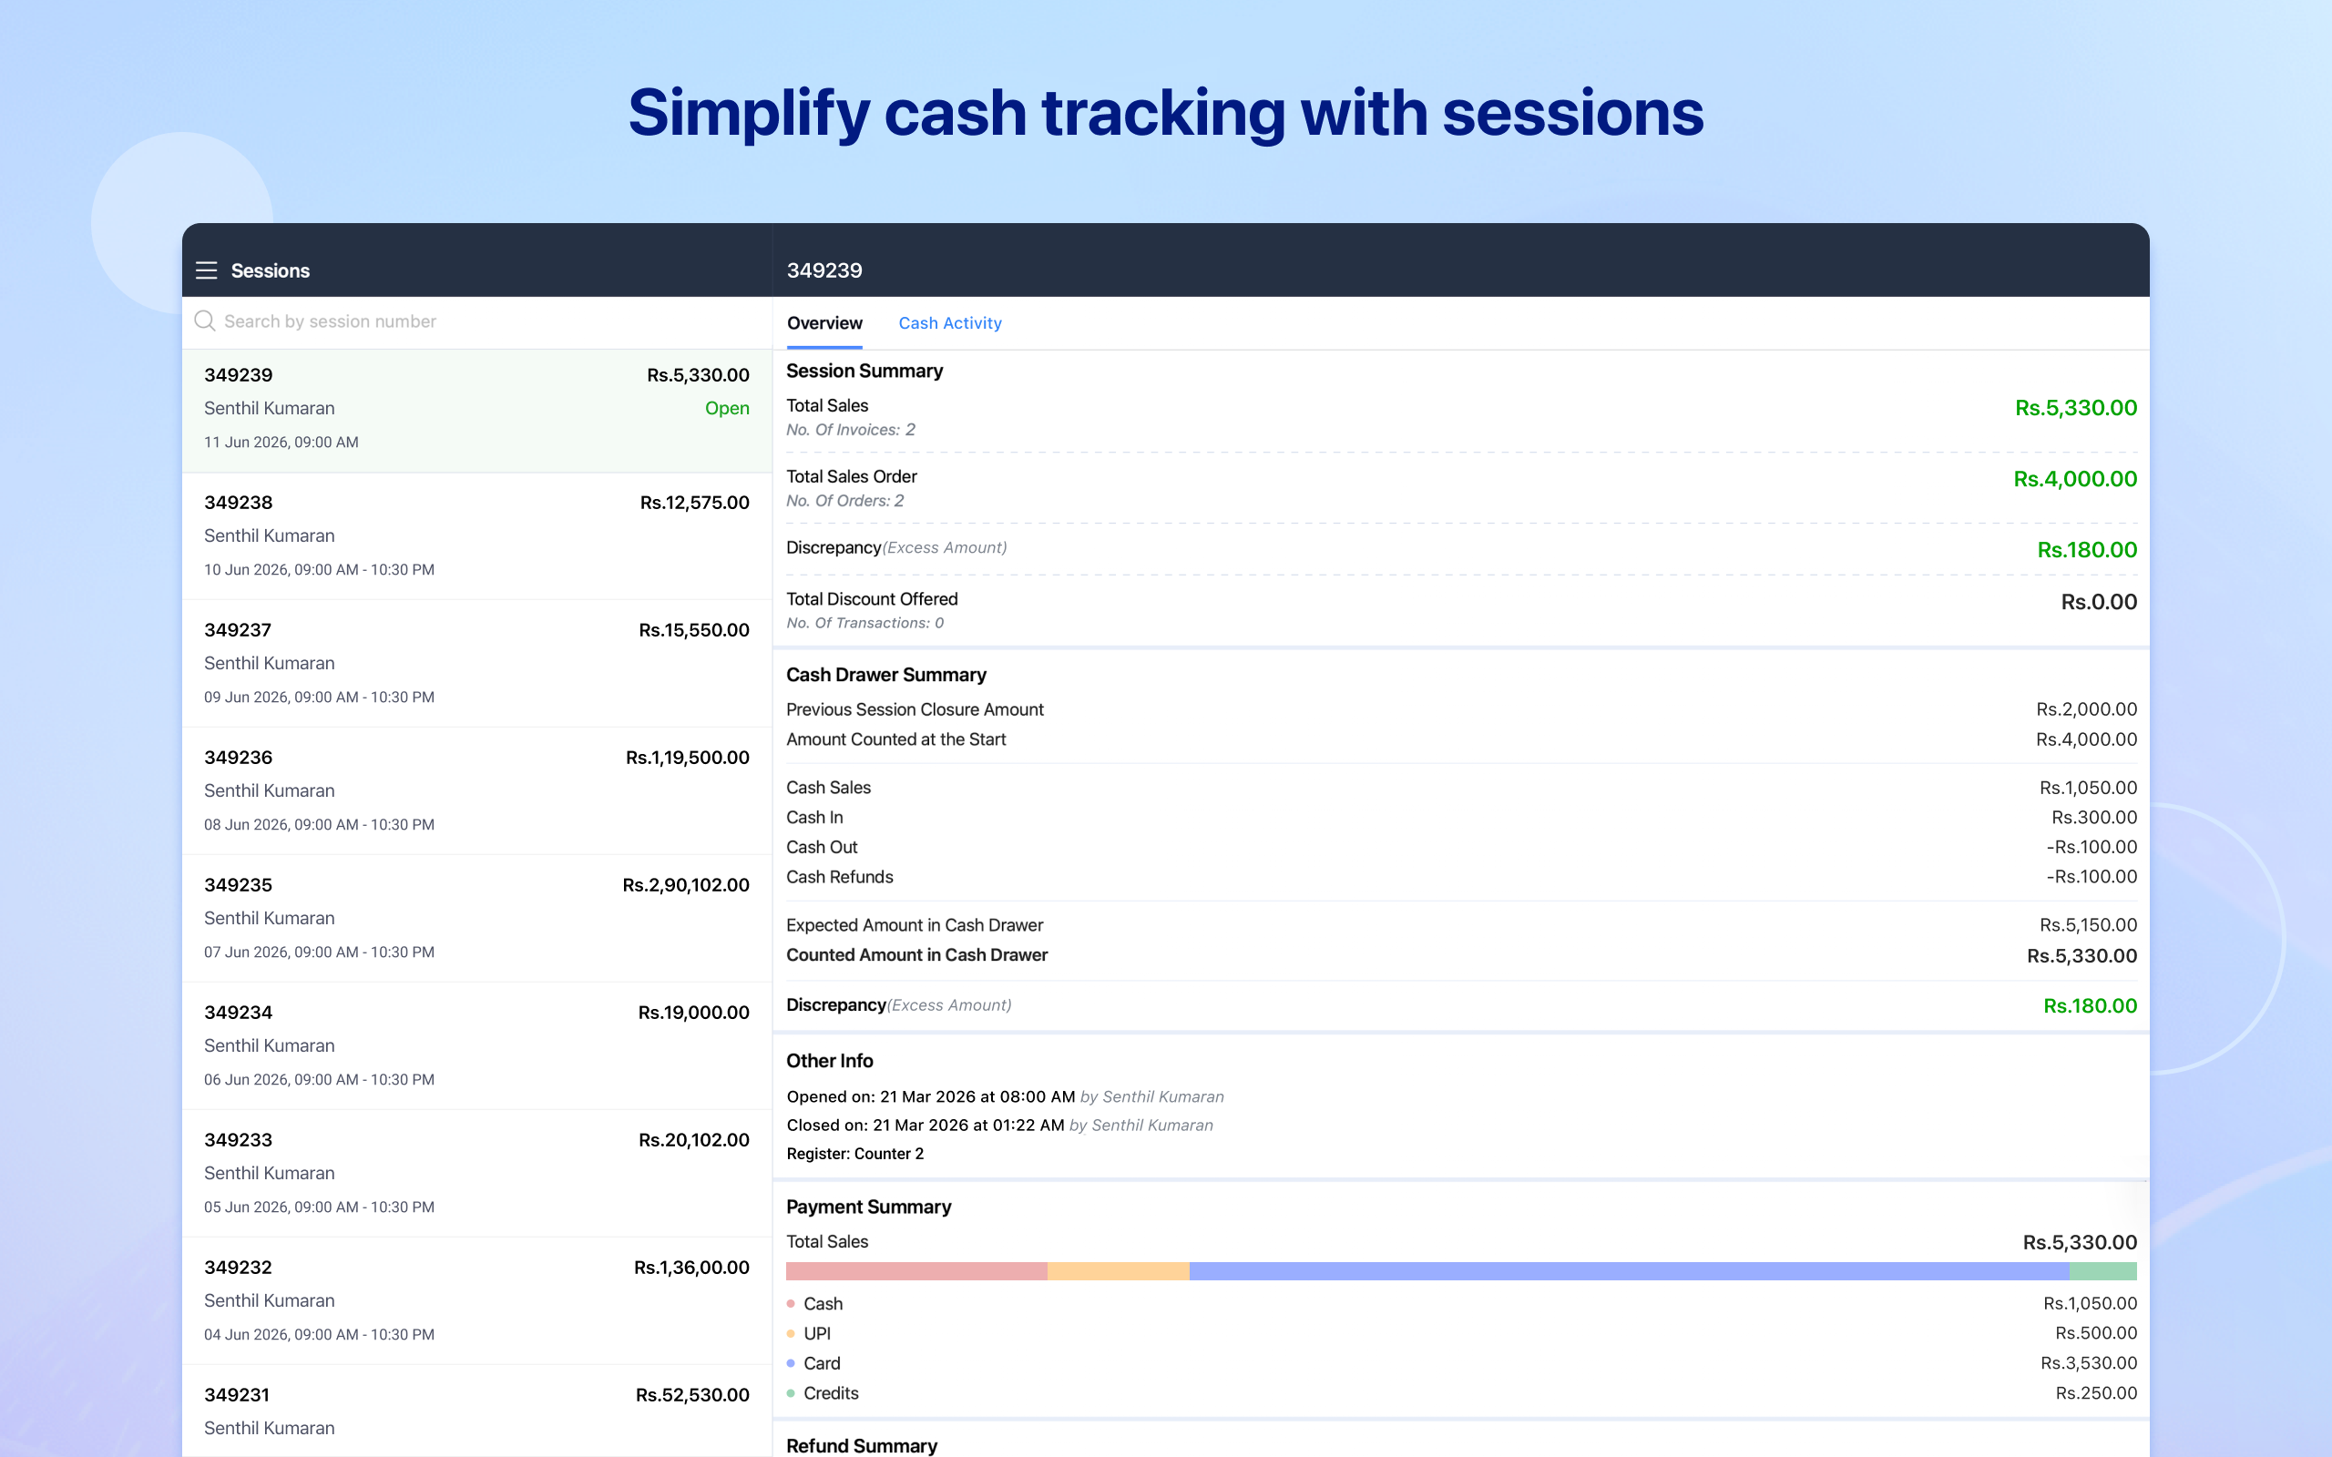Select session 349231 in the list

click(x=477, y=1411)
